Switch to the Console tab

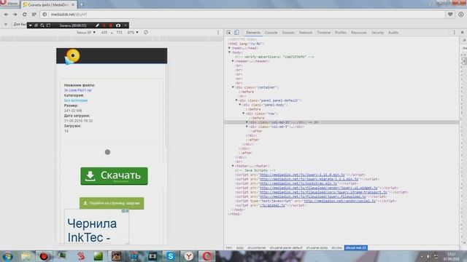tap(271, 33)
